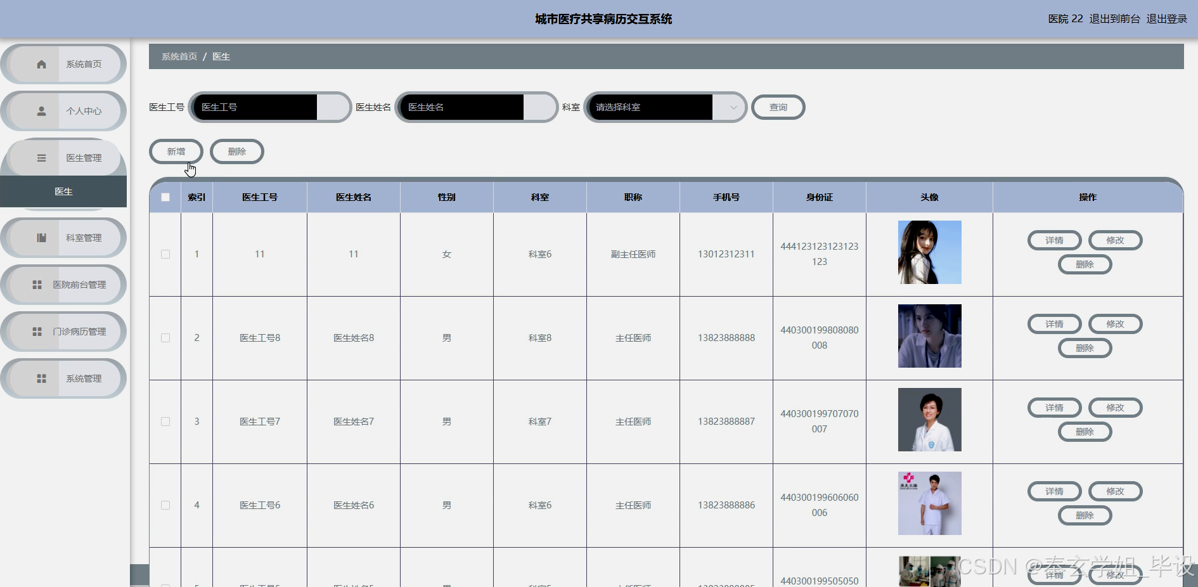Click the 科室8 cell
This screenshot has width=1198, height=587.
[x=540, y=338]
